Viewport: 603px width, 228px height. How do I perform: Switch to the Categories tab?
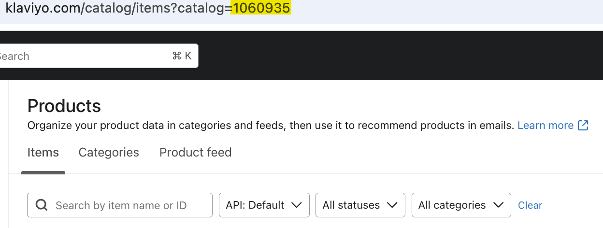click(109, 153)
